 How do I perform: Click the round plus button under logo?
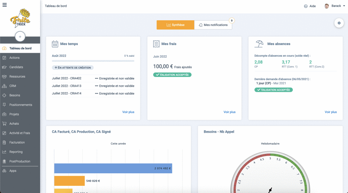coord(20,37)
